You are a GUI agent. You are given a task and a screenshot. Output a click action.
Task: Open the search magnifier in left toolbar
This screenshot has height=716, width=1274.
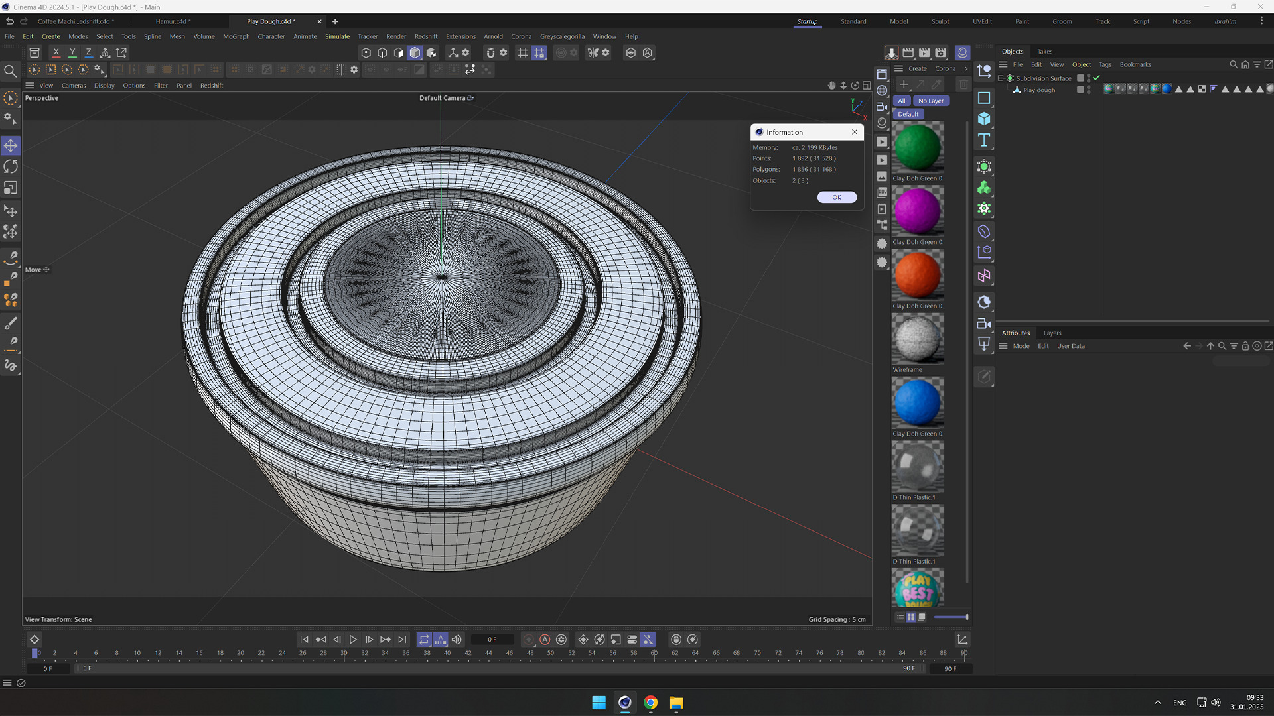[11, 70]
